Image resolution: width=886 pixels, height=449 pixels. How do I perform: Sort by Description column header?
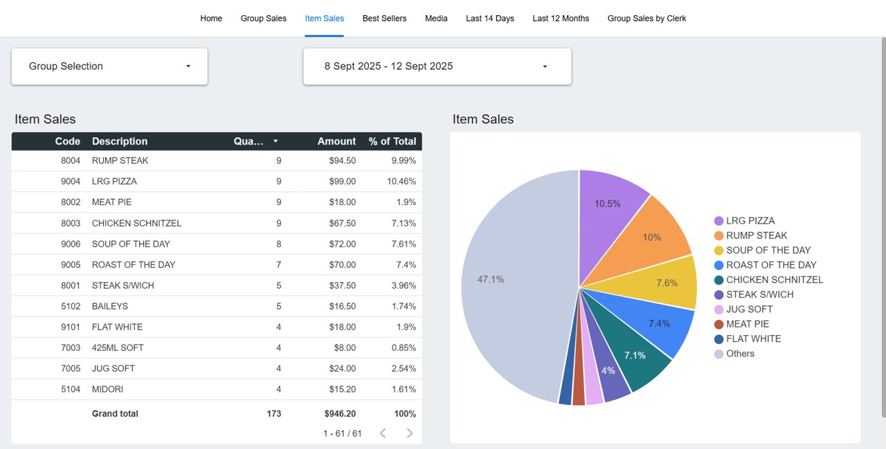coord(120,142)
